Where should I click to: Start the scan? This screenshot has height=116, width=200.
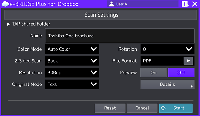[x=176, y=108]
